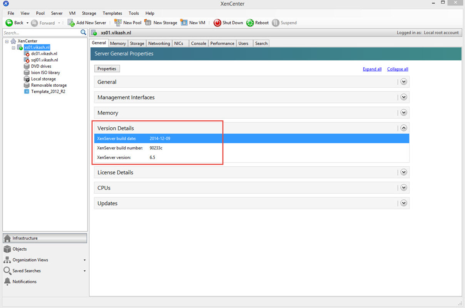Select the XenServer version row
The height and width of the screenshot is (308, 465).
coord(252,157)
